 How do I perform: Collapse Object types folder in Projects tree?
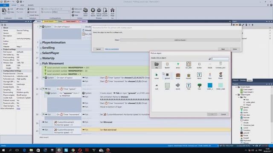(x=236, y=95)
